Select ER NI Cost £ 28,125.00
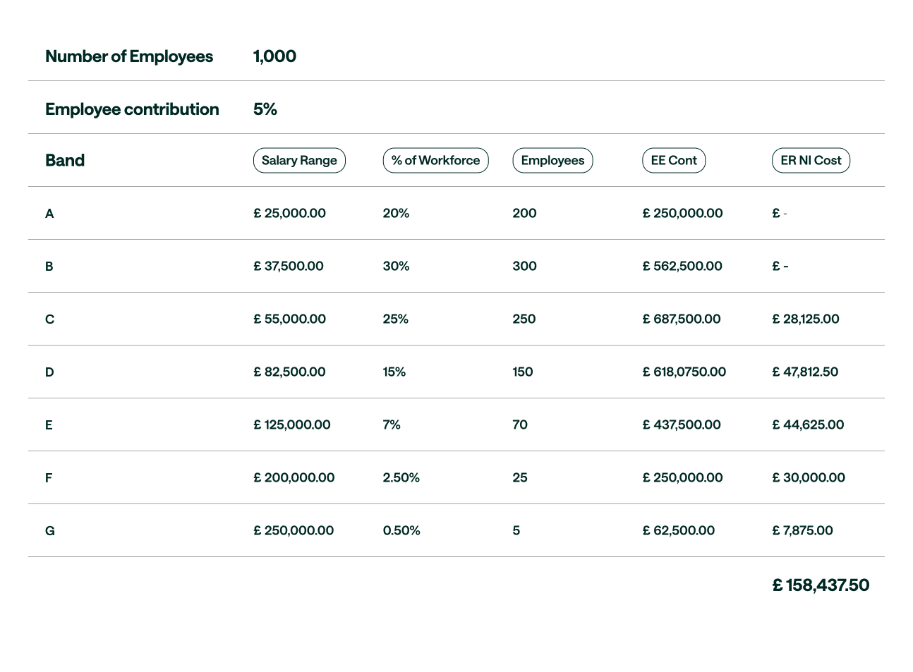This screenshot has width=913, height=672. 806,319
